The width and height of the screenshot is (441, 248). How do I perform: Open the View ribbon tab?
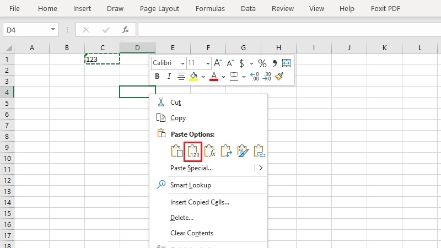pos(316,8)
